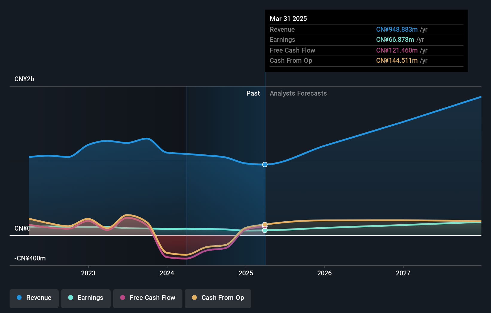
Task: Click the CN¥66.878m earnings value
Action: coord(395,40)
